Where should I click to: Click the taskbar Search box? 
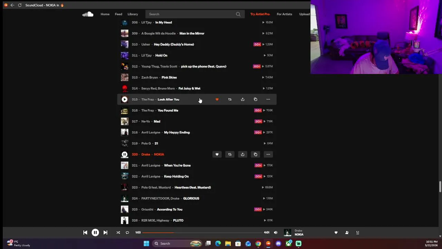[x=177, y=244]
